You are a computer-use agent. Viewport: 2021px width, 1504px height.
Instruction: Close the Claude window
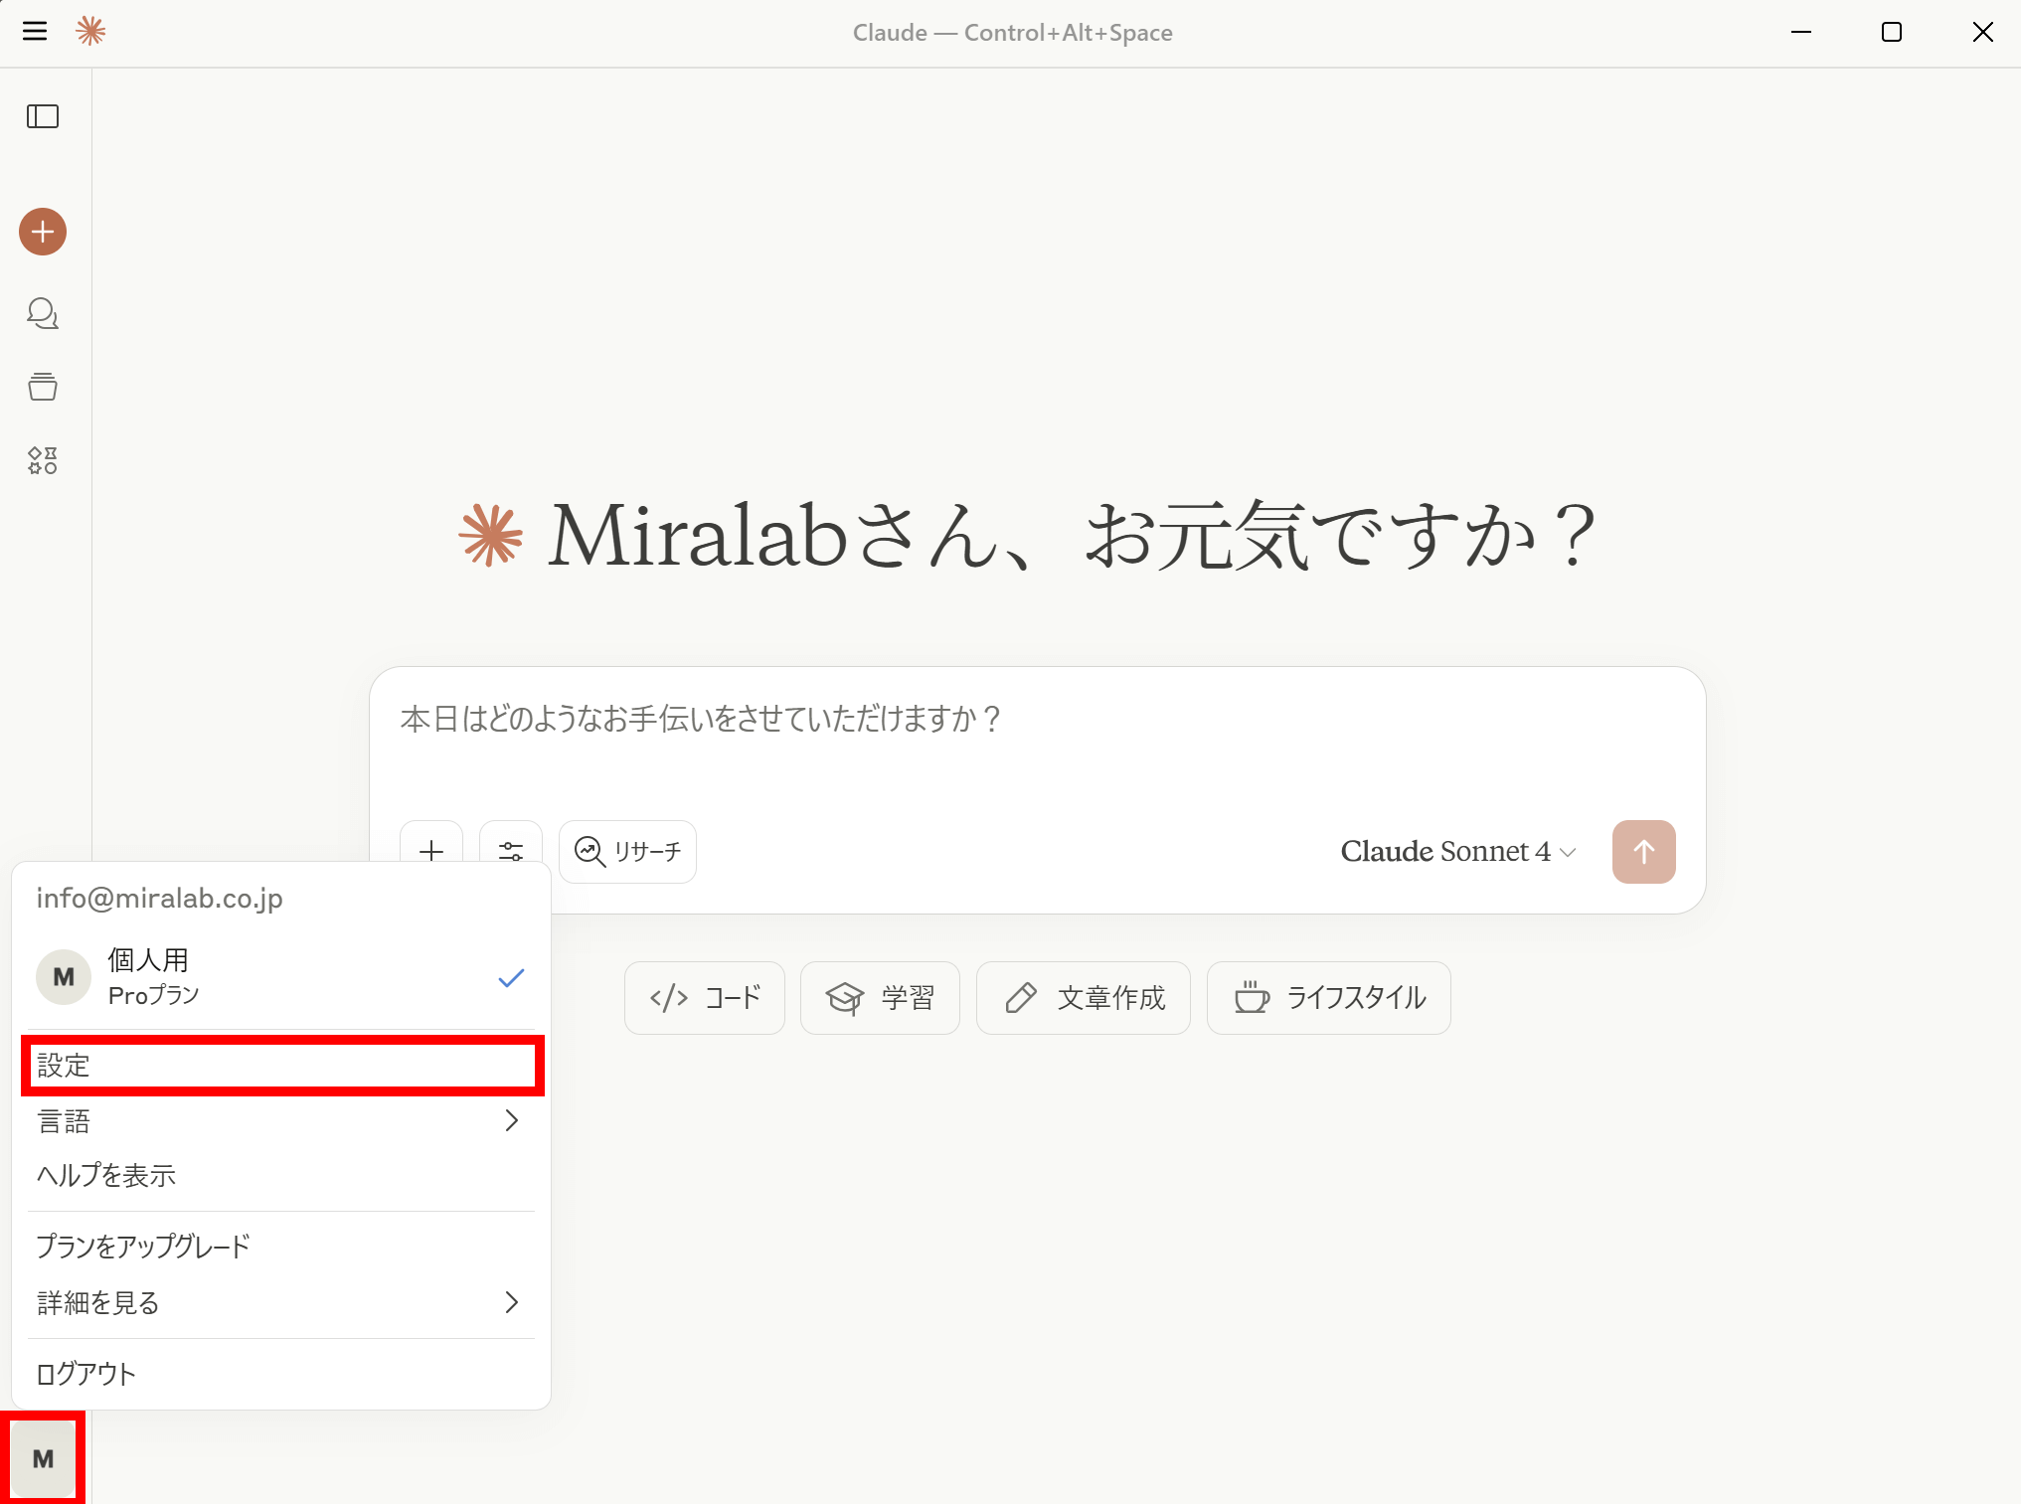point(1983,32)
